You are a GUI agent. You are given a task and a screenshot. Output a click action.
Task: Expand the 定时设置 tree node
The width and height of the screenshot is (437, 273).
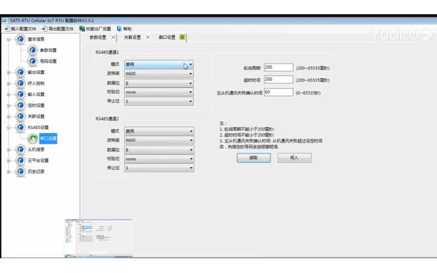click(9, 105)
